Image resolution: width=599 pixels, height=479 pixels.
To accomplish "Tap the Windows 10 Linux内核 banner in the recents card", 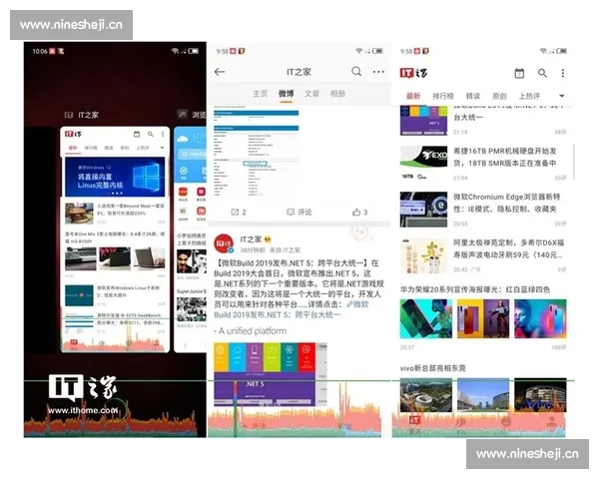I will (115, 177).
